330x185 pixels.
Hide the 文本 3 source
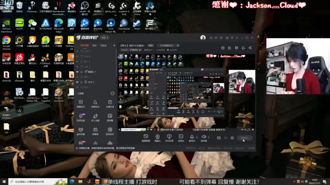coord(77,82)
